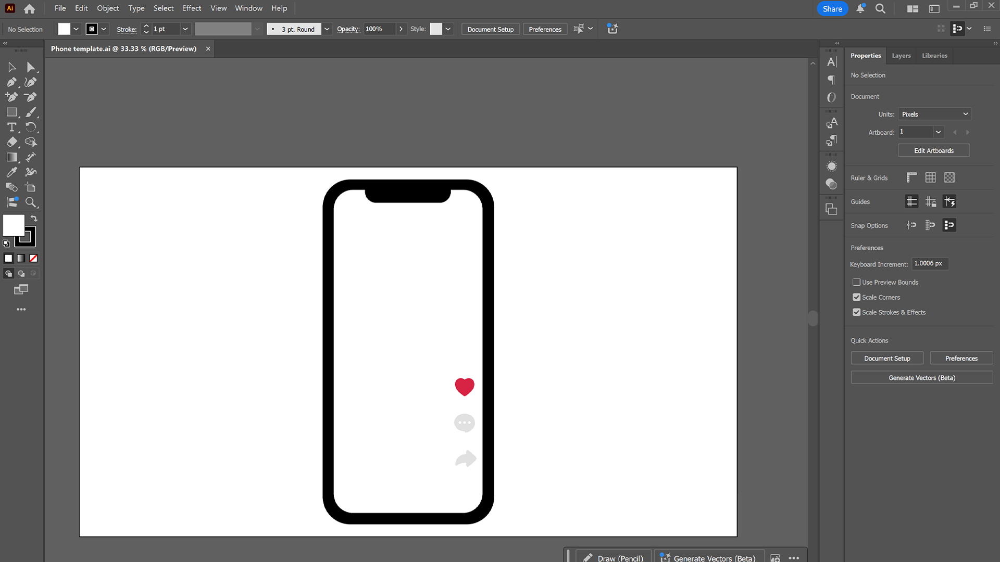The width and height of the screenshot is (1000, 562).
Task: Select the Eraser tool
Action: [11, 142]
